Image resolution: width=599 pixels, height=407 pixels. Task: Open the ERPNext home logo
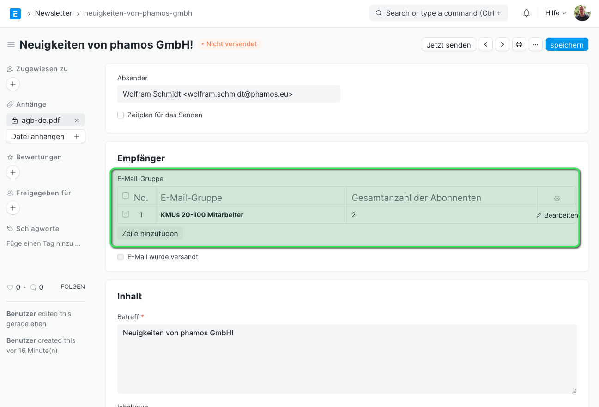pyautogui.click(x=15, y=13)
